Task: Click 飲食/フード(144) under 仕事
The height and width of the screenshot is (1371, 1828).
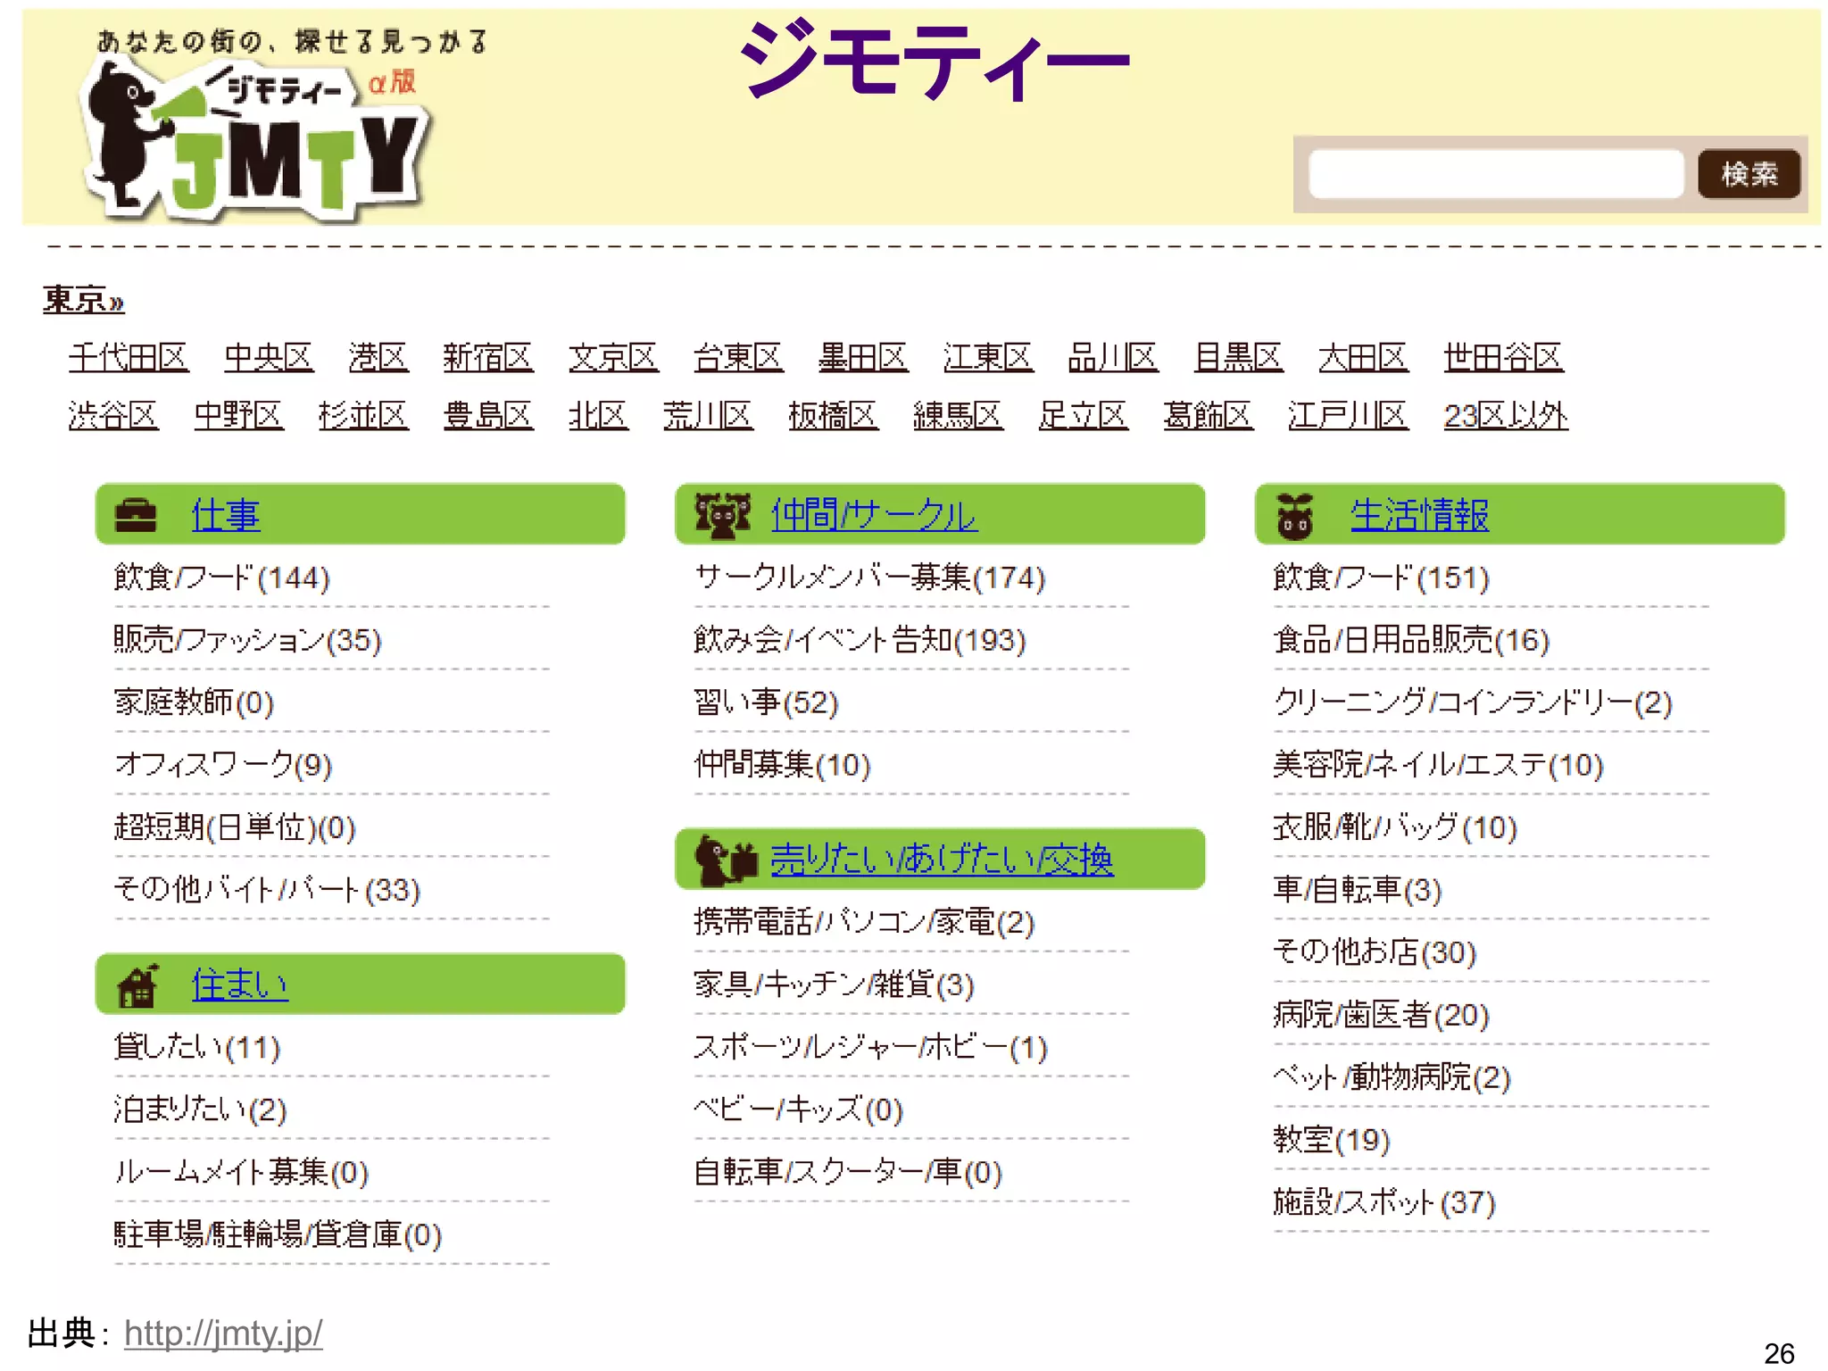Action: 222,577
